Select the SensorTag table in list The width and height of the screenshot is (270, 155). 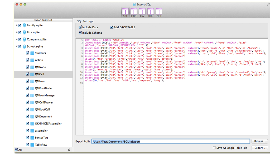41,138
